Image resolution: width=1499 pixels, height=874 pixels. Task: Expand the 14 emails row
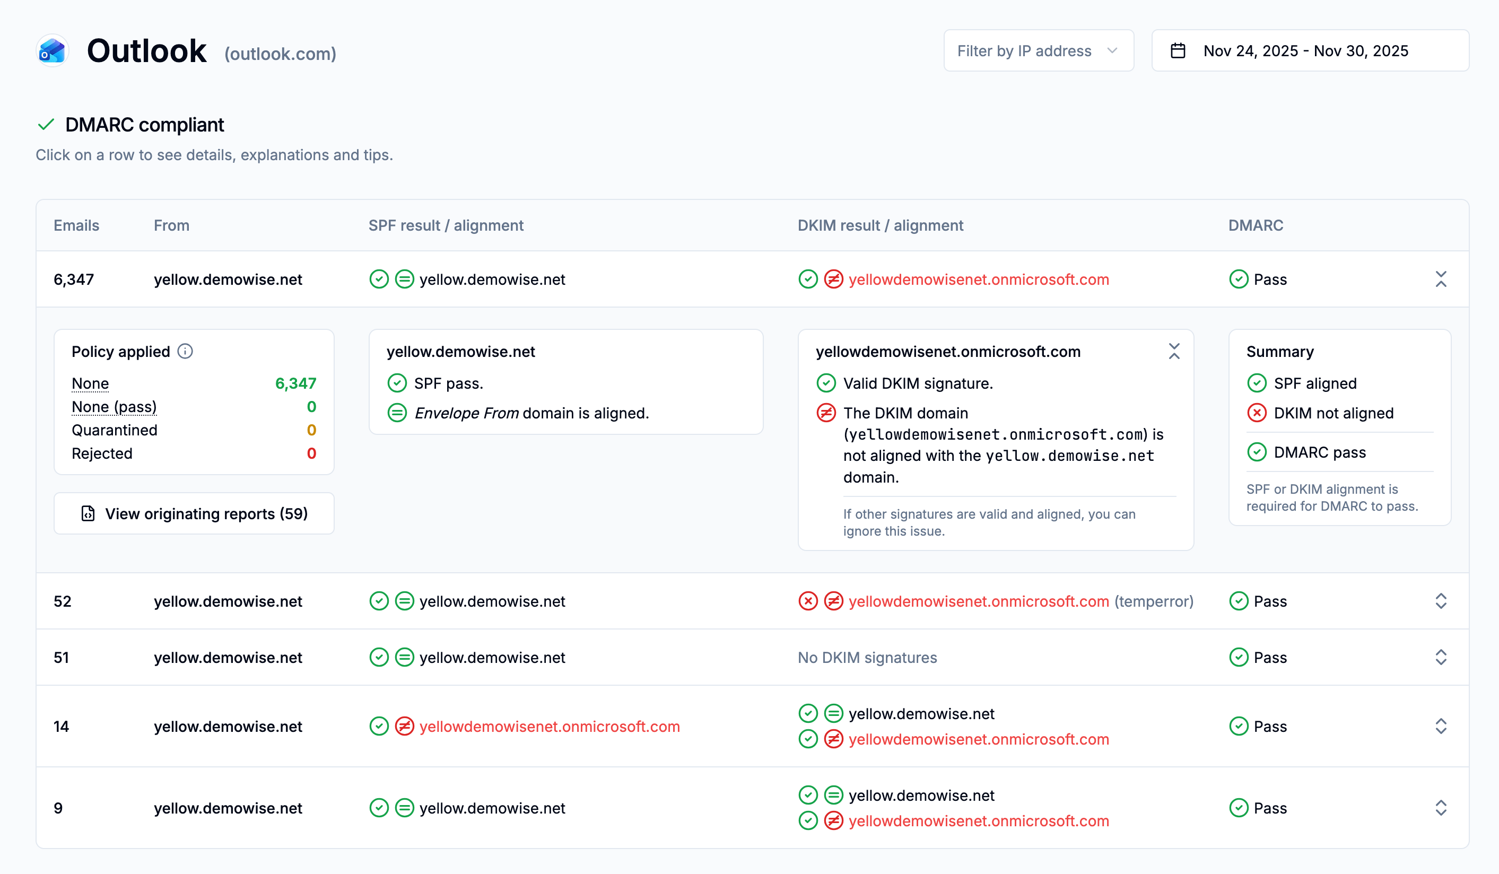pyautogui.click(x=1441, y=726)
